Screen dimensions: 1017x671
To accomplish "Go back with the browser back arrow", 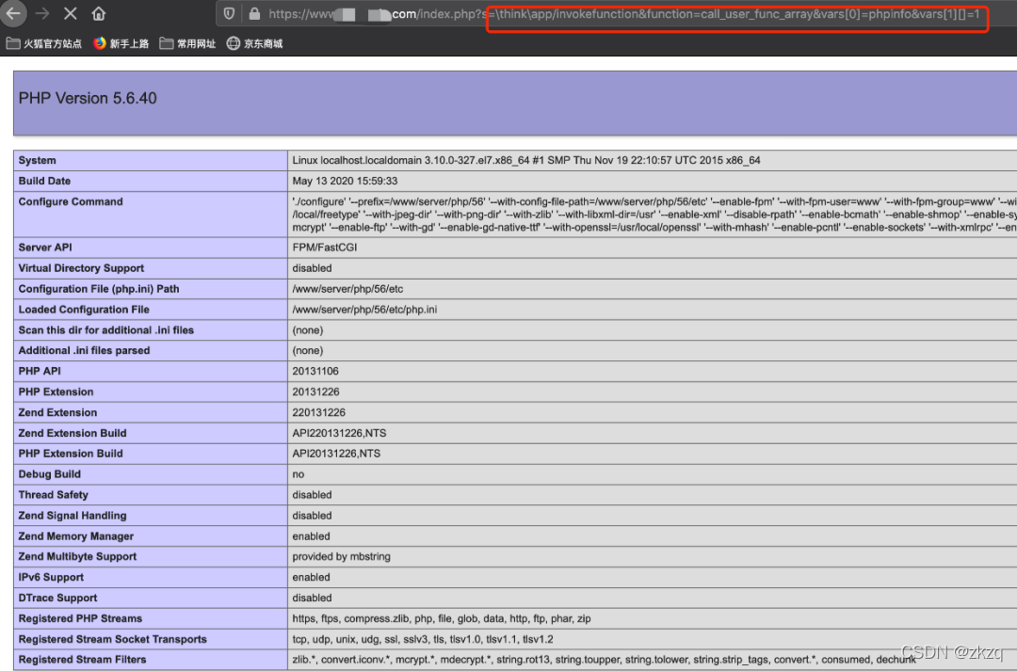I will [x=13, y=13].
